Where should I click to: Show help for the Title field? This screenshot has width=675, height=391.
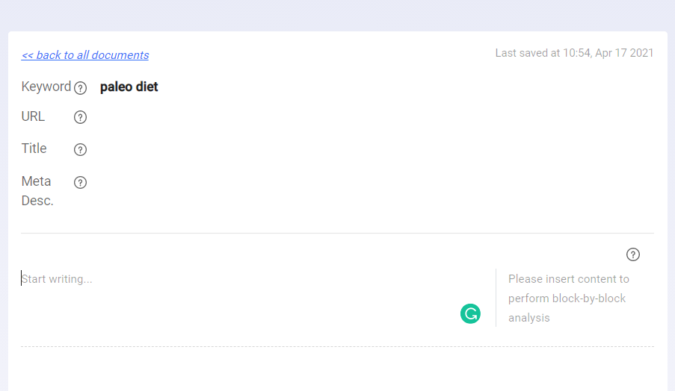point(80,149)
